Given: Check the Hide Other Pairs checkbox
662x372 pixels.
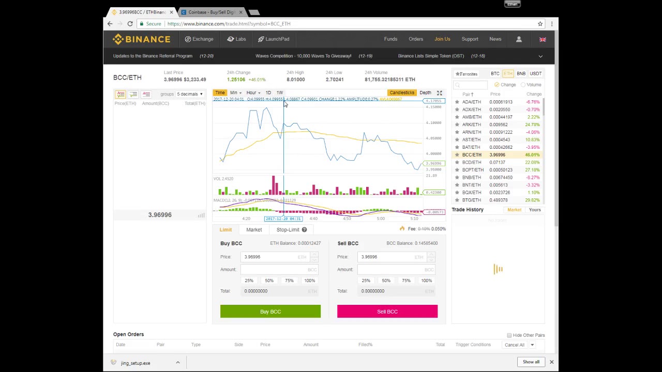Looking at the screenshot, I should 509,335.
